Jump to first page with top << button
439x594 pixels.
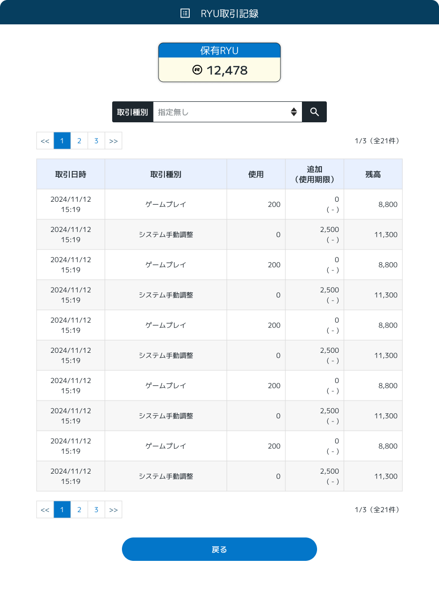(45, 141)
